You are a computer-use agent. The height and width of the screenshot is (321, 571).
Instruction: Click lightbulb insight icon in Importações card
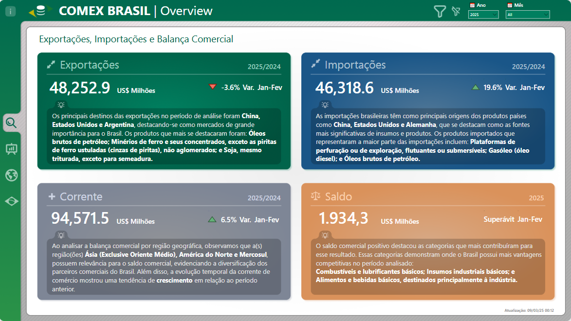coord(325,105)
